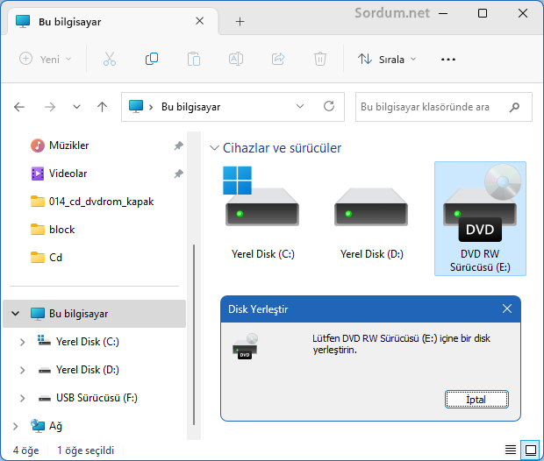This screenshot has height=461, width=544.
Task: Minimize the File Explorer window
Action: (x=443, y=14)
